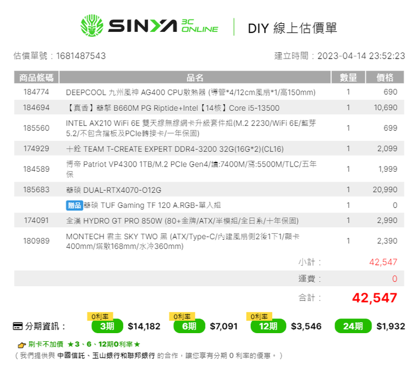The image size is (418, 372).
Task: Click the price 699 for the AX210 card
Action: click(x=391, y=128)
